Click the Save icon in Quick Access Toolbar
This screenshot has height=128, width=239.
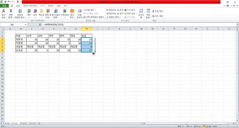point(5,2)
